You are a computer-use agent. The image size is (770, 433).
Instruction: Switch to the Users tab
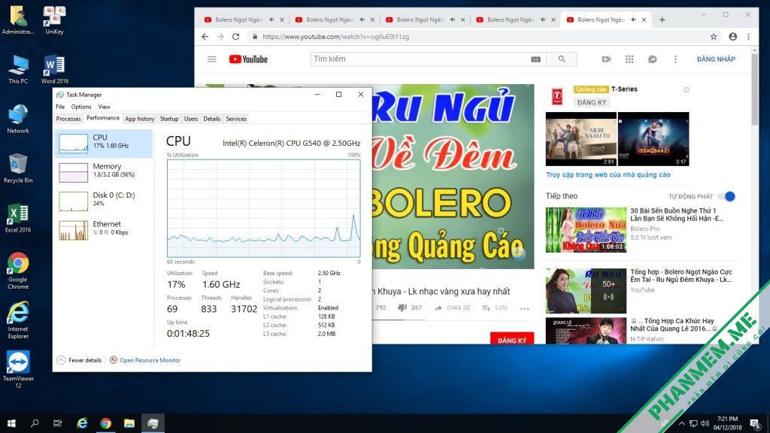(x=191, y=119)
